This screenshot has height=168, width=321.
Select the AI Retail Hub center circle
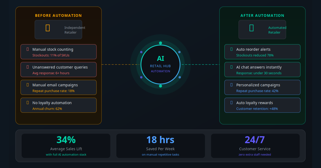click(x=160, y=65)
